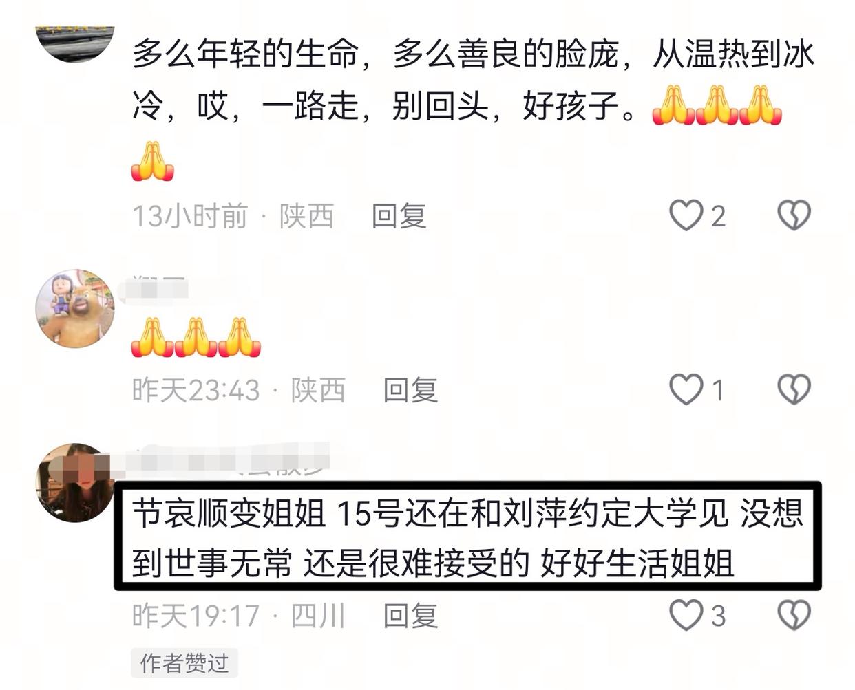
Task: Open the cartoon bear avatar profile
Action: [x=75, y=308]
